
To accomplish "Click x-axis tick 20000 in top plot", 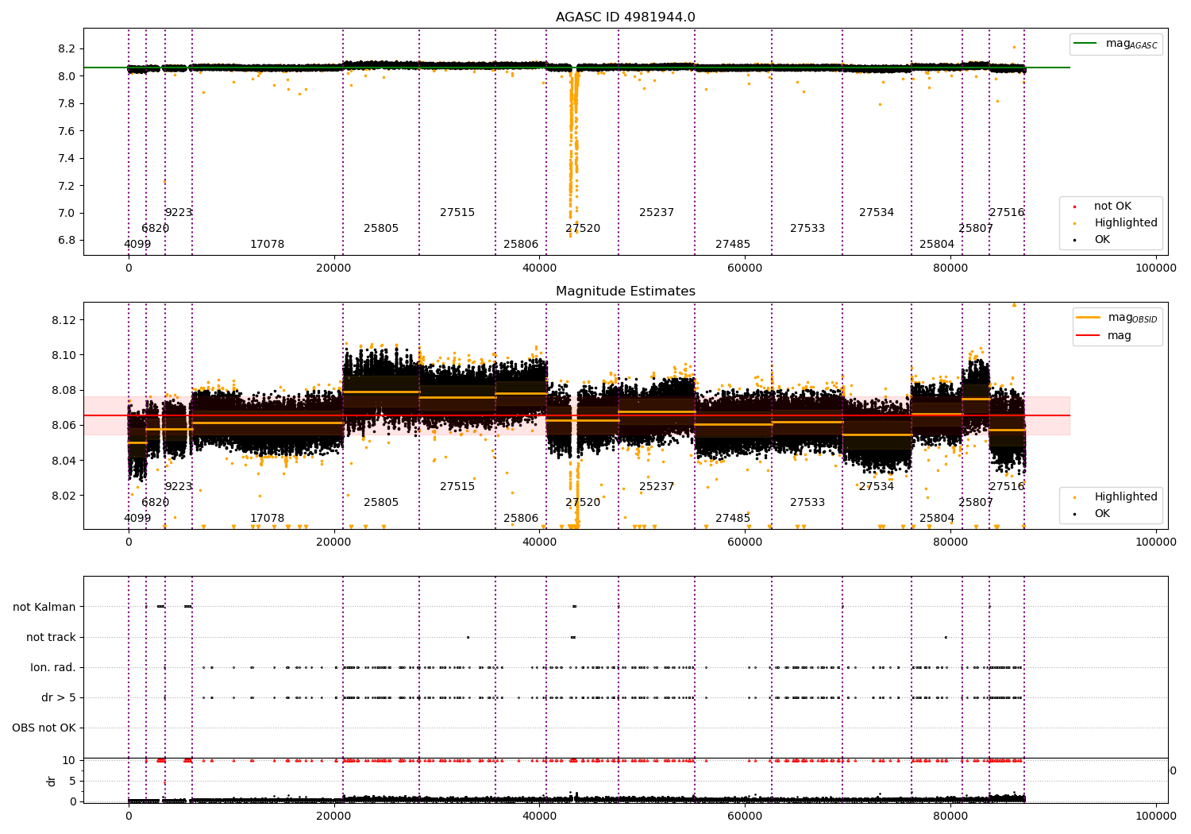I will coord(333,268).
